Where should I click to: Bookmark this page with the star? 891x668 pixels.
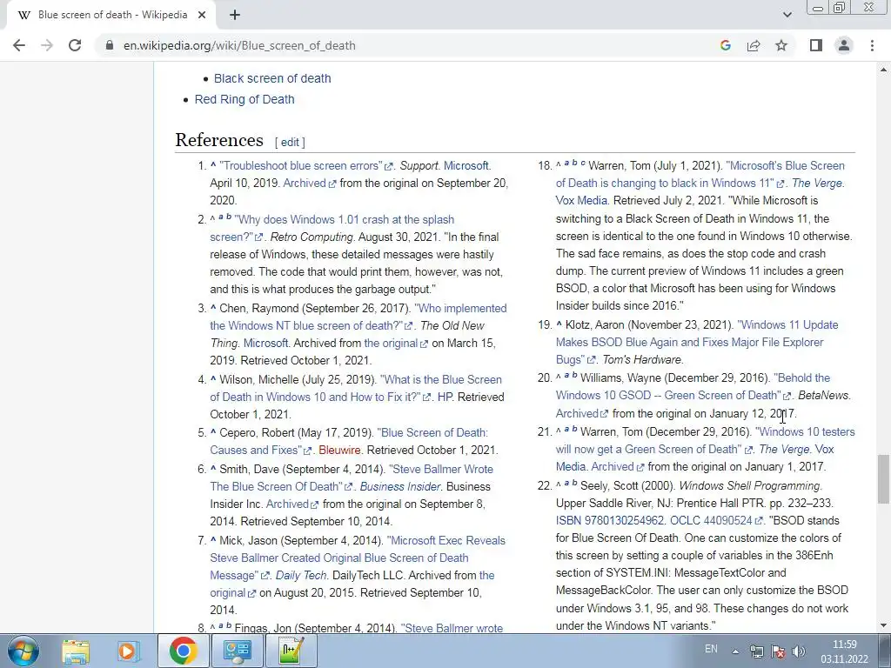pyautogui.click(x=781, y=45)
